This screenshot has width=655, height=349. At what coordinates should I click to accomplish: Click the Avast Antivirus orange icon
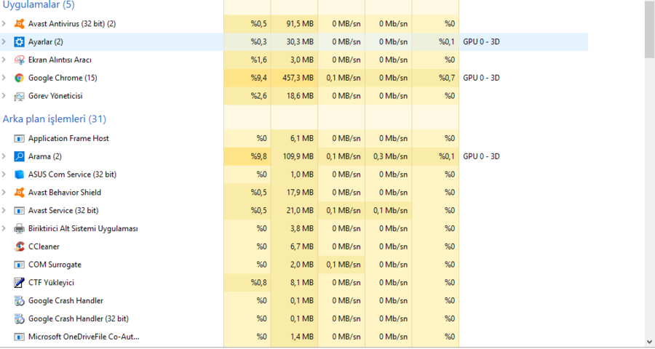[19, 24]
